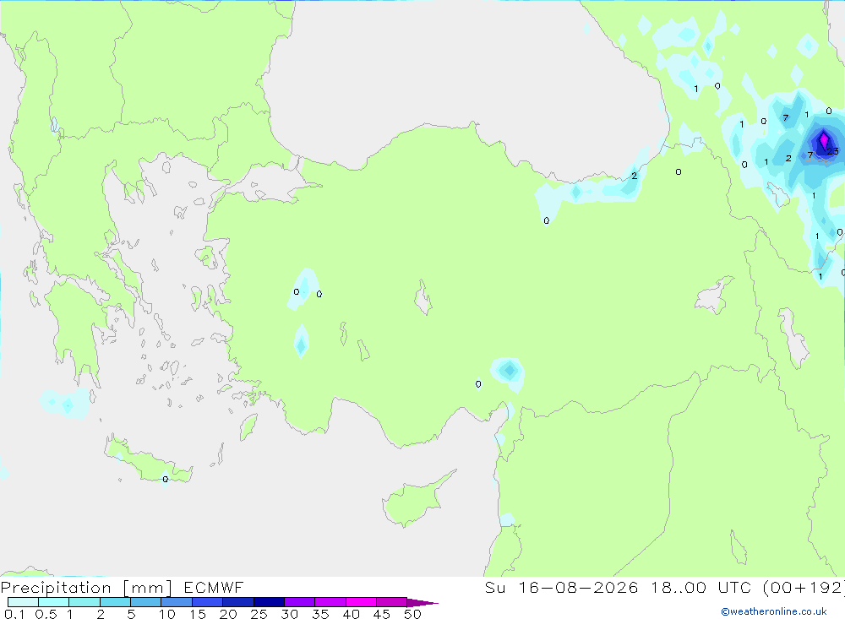Select the 25–30 mm navy legend swatch

click(x=269, y=602)
